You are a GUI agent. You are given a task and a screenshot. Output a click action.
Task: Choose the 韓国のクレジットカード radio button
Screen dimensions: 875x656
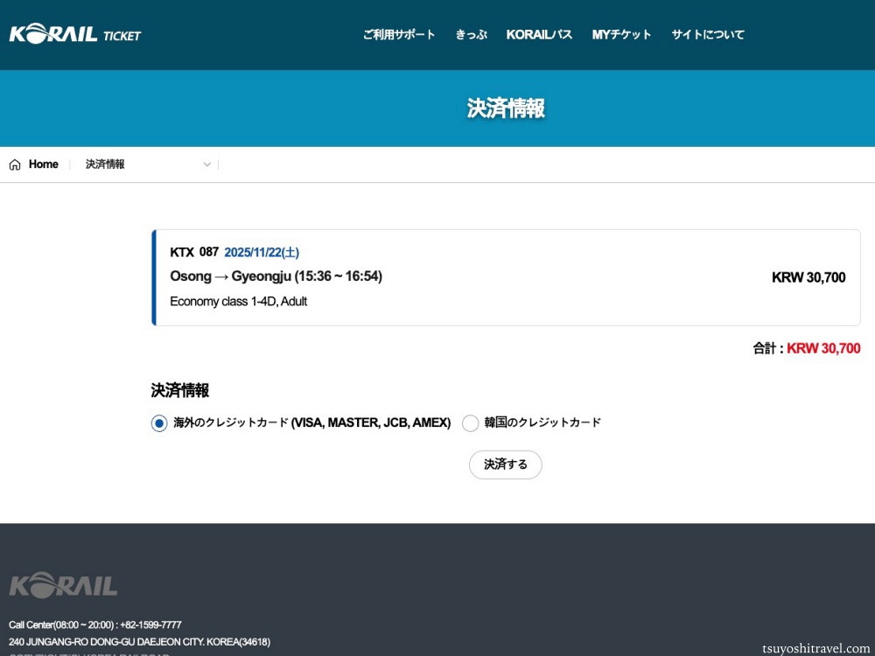click(471, 423)
